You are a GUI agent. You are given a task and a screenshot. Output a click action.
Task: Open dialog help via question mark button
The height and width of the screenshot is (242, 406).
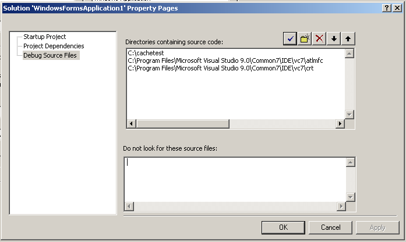pos(387,8)
